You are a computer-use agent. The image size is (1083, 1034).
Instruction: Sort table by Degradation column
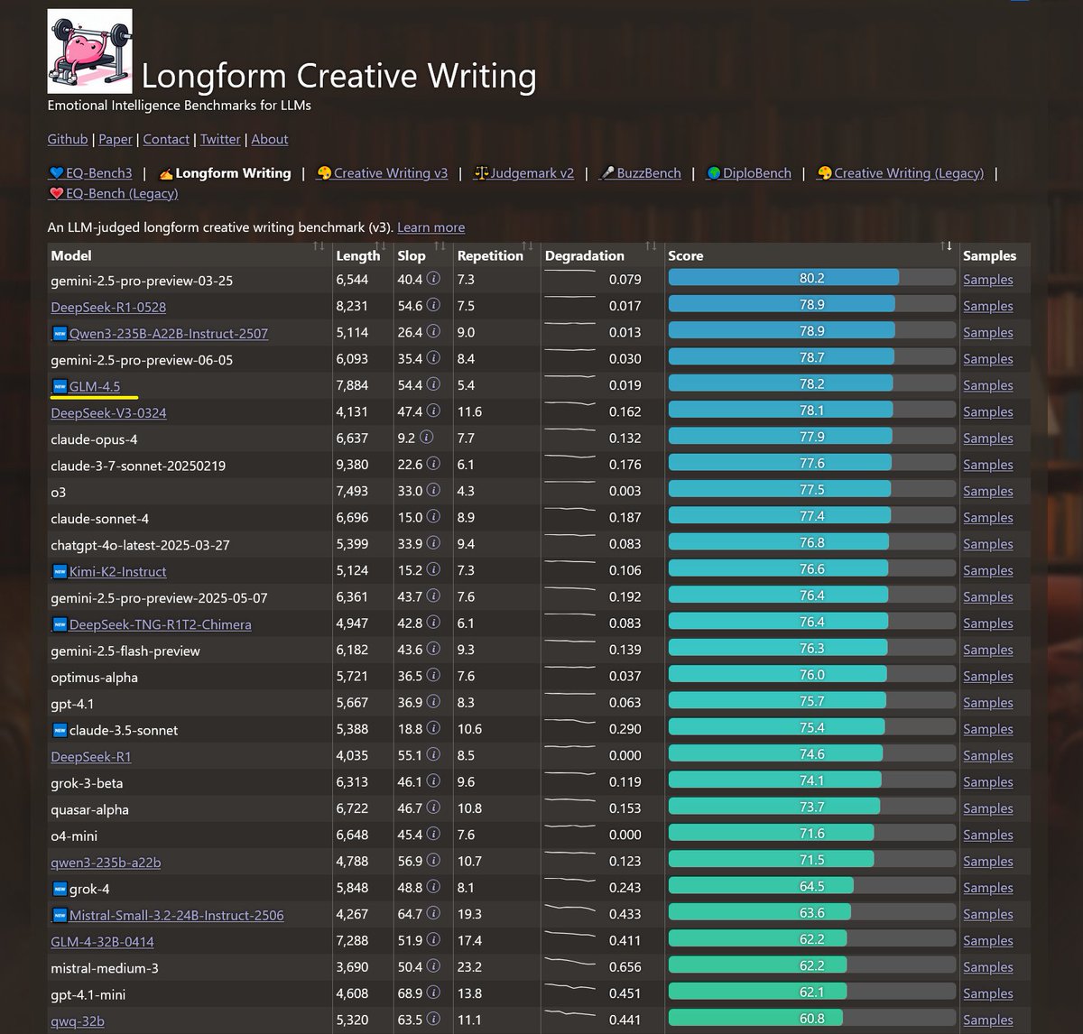601,255
